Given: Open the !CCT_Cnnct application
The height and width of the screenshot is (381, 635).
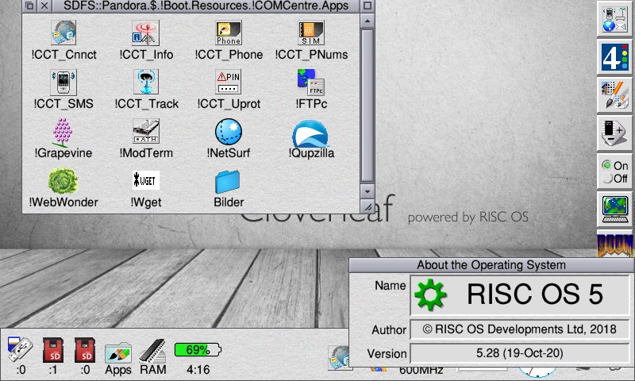Looking at the screenshot, I should click(63, 34).
